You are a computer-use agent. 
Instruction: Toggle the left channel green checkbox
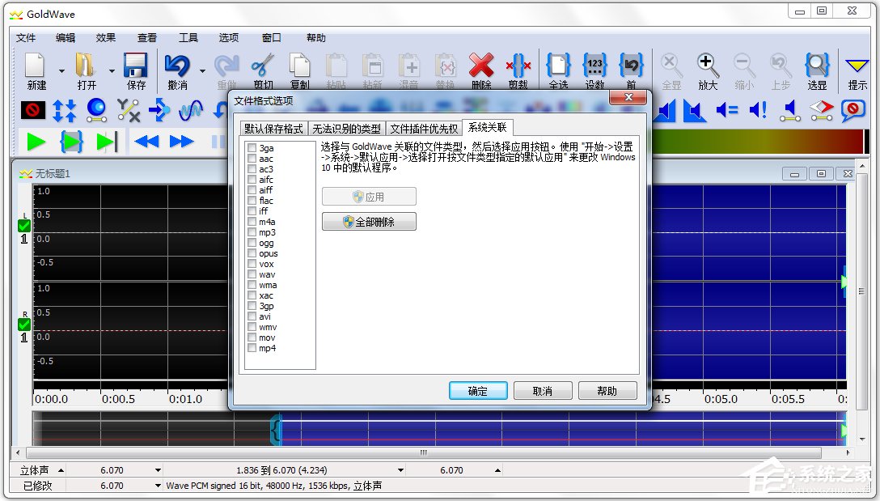[24, 226]
